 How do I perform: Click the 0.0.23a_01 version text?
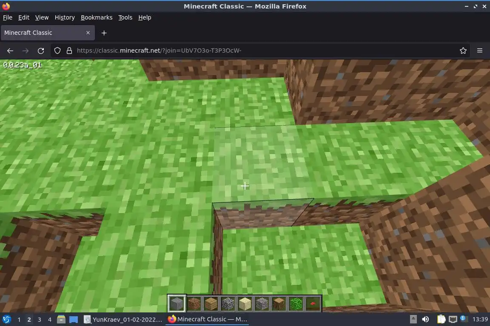click(23, 65)
